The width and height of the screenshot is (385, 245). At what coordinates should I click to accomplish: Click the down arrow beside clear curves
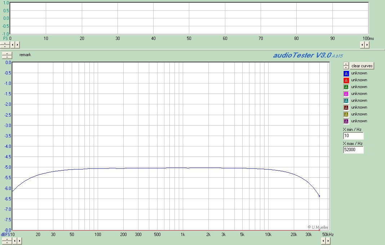[346, 67]
